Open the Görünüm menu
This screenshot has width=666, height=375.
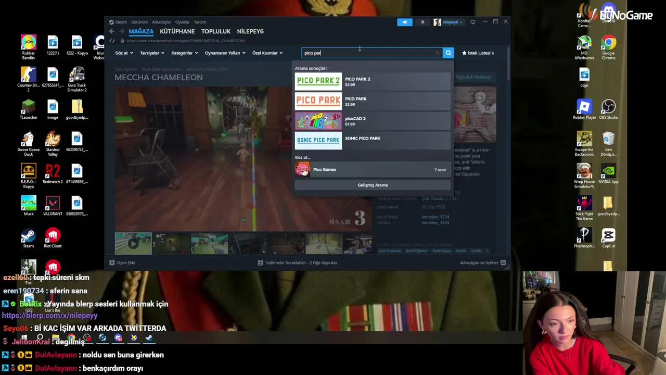[x=139, y=22]
